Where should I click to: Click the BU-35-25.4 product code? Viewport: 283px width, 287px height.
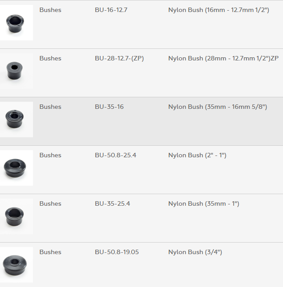pyautogui.click(x=112, y=203)
